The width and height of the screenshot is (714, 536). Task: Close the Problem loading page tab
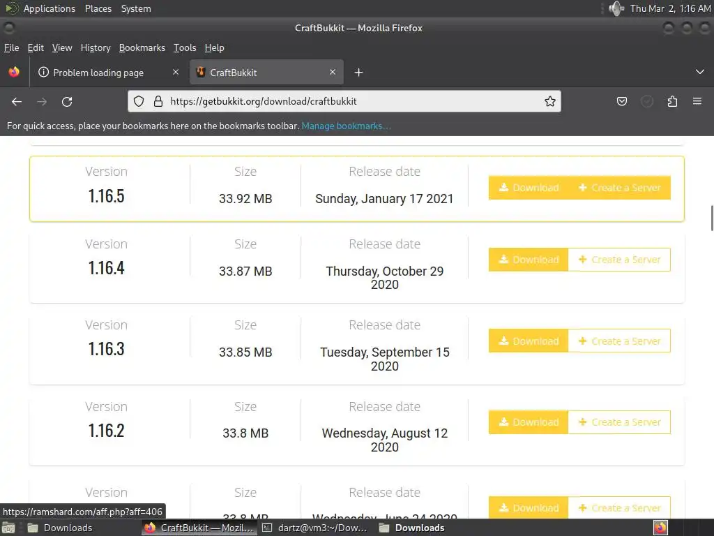[x=176, y=72]
